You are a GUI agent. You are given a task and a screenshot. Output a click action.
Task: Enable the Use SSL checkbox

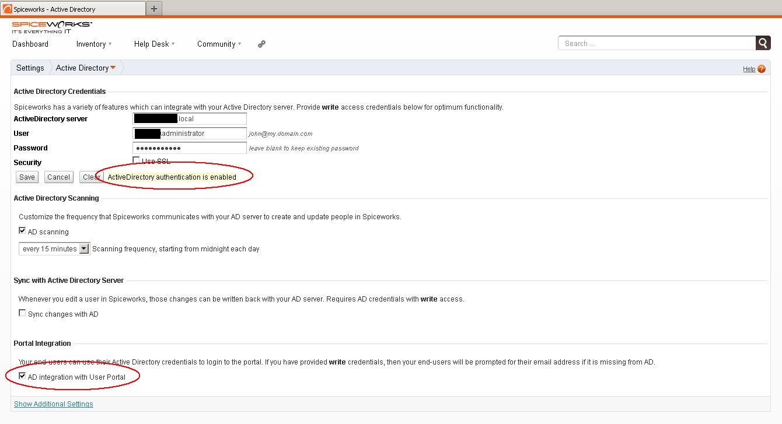click(135, 160)
